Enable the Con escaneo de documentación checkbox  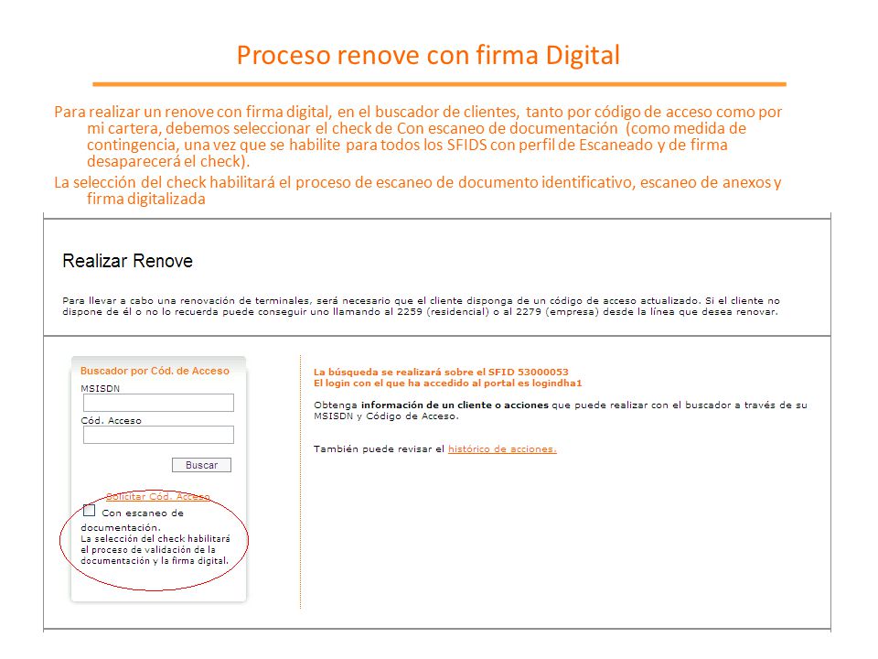pos(89,510)
